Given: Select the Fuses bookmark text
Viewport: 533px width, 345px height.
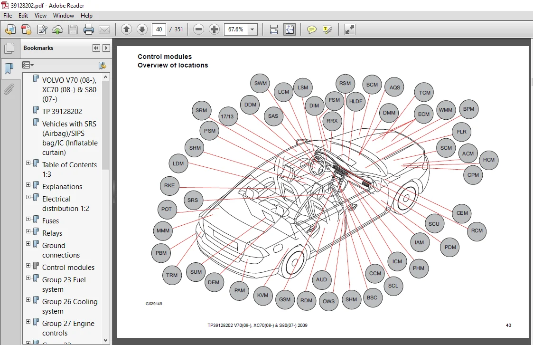Looking at the screenshot, I should coord(50,221).
